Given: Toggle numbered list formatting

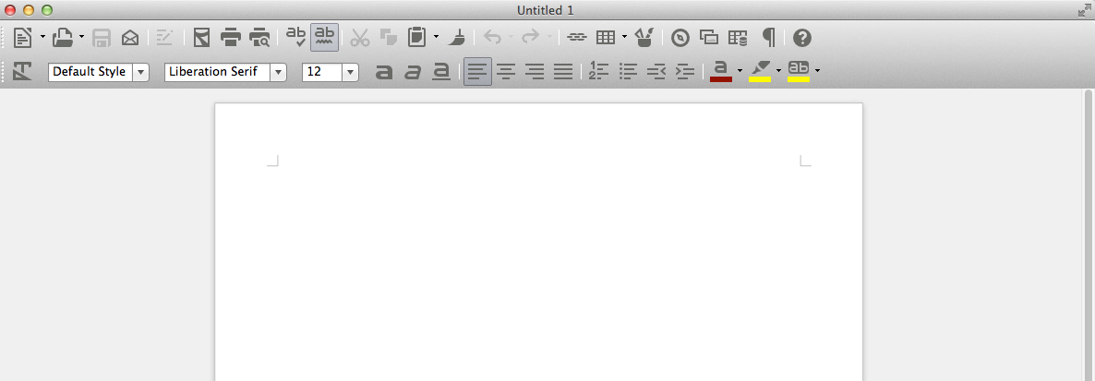Looking at the screenshot, I should tap(599, 71).
